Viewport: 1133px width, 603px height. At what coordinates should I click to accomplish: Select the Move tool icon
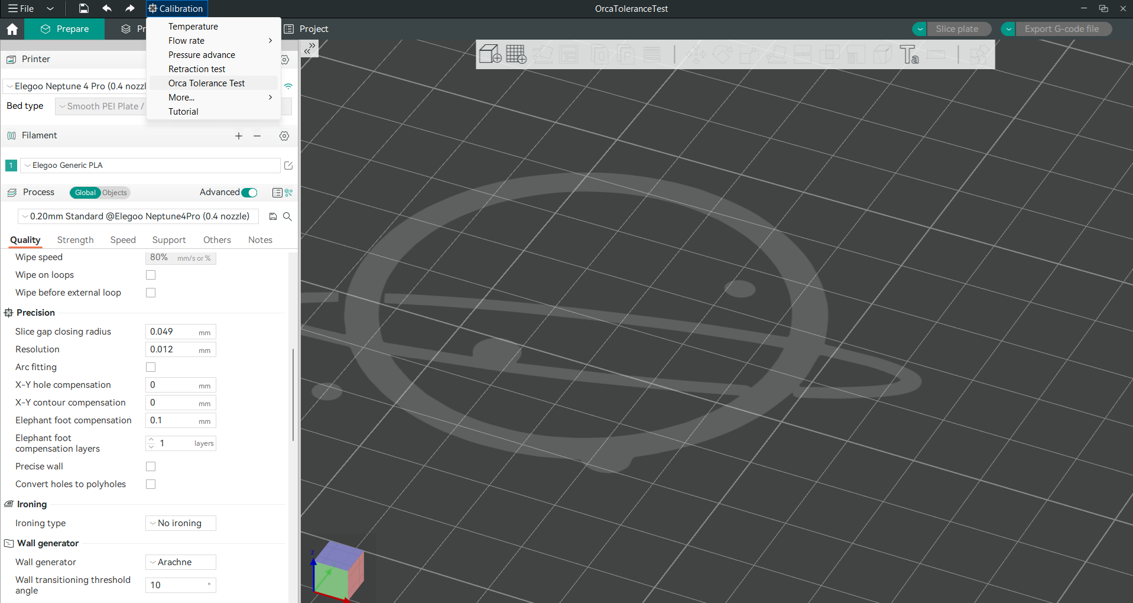tap(696, 54)
